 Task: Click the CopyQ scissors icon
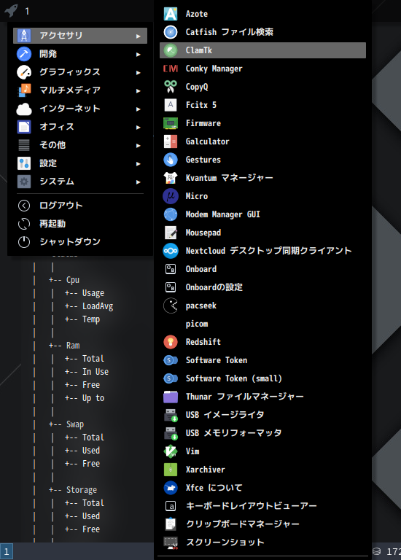click(171, 87)
